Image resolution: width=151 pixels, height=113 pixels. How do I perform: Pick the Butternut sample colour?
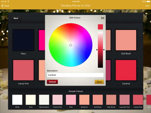point(84,100)
